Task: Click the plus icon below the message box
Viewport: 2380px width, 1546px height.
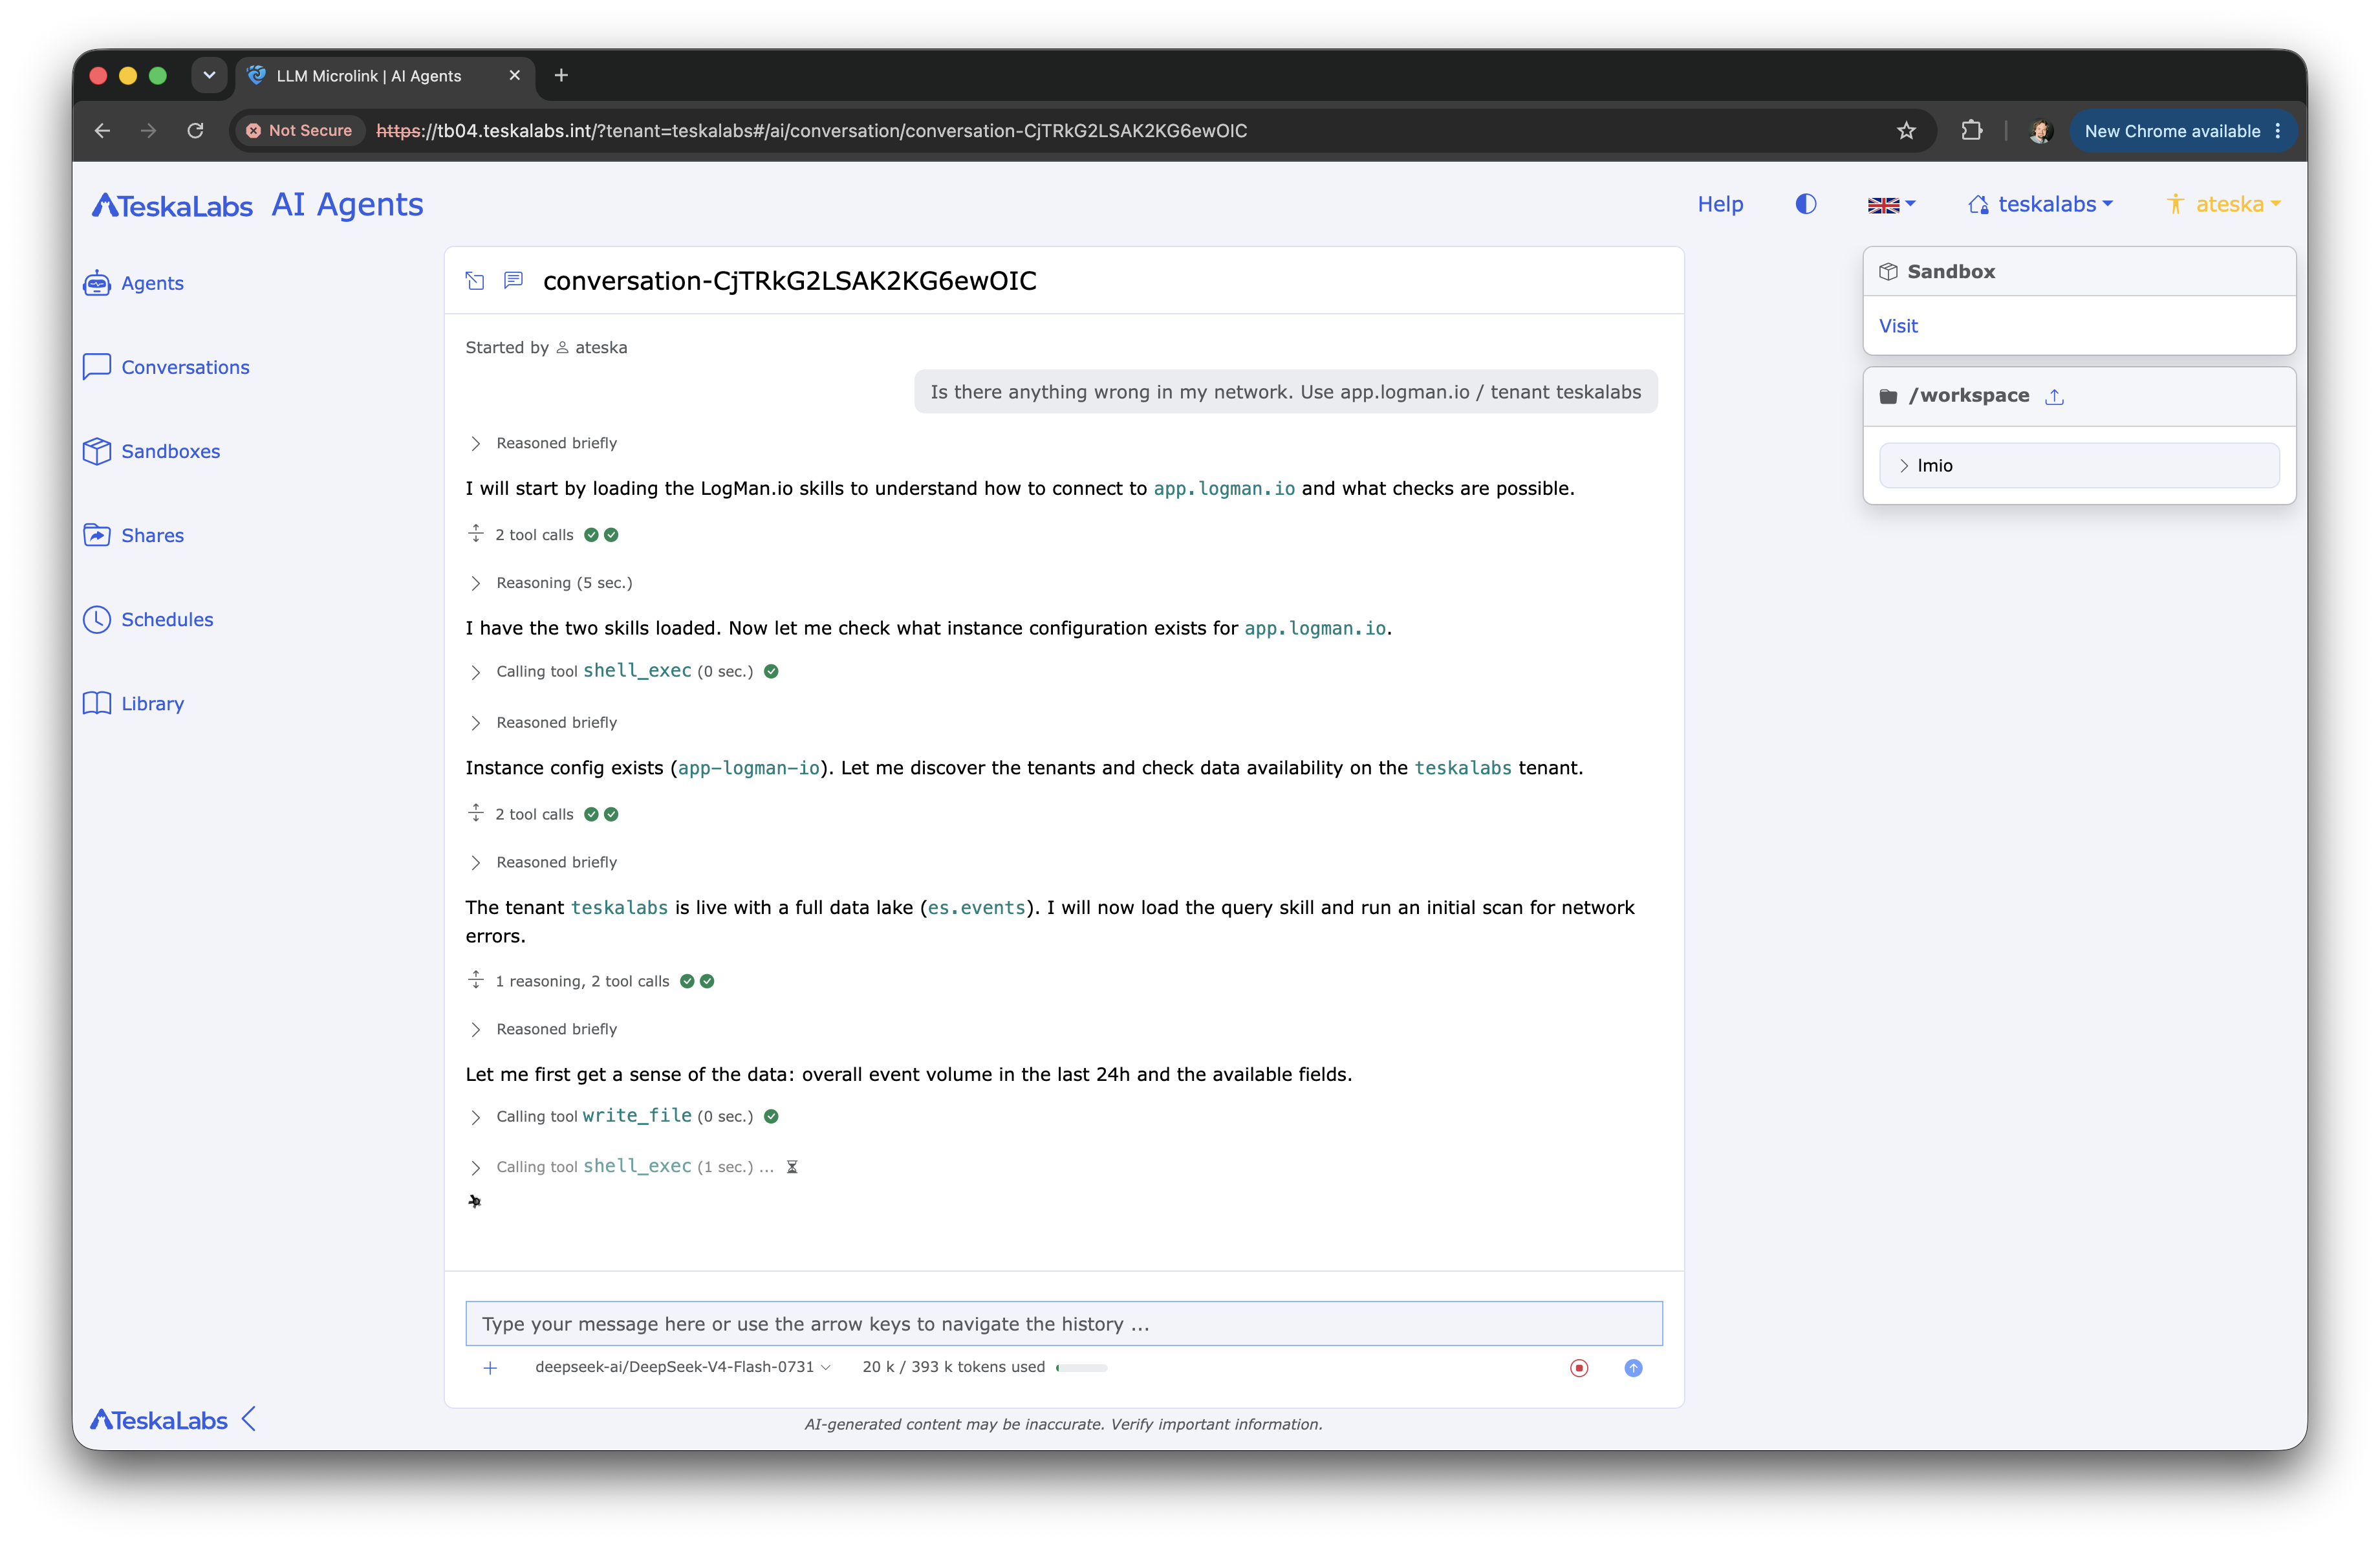Action: 490,1368
